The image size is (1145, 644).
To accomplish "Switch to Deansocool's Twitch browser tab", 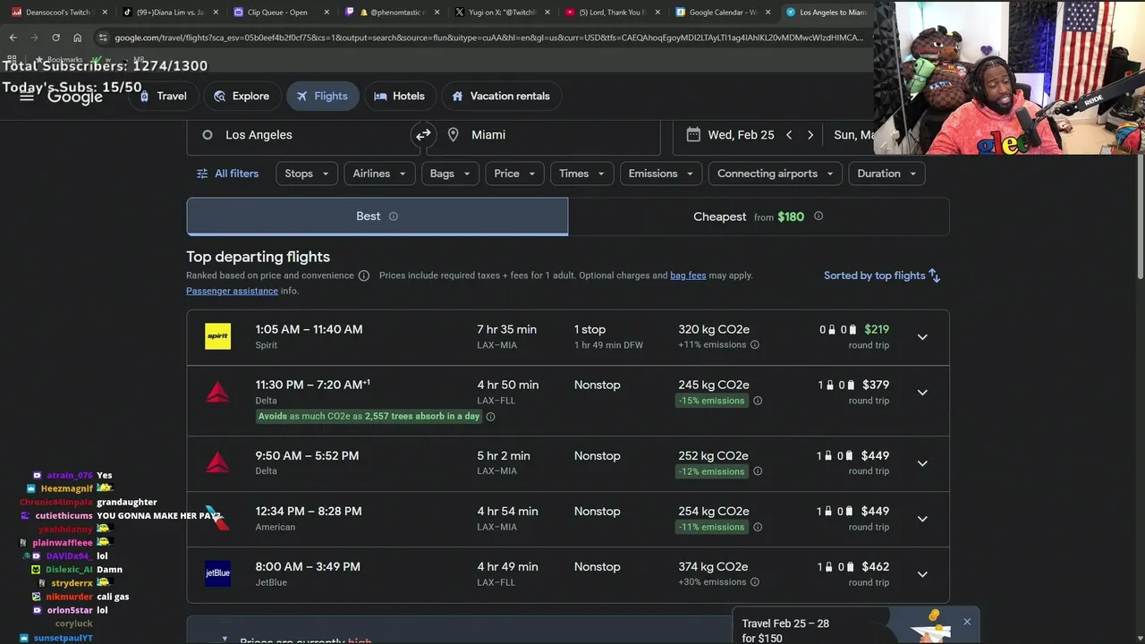I will pyautogui.click(x=58, y=13).
